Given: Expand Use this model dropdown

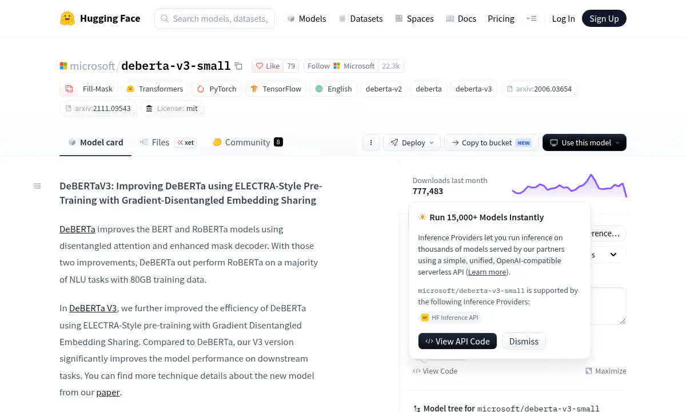Looking at the screenshot, I should coord(584,142).
